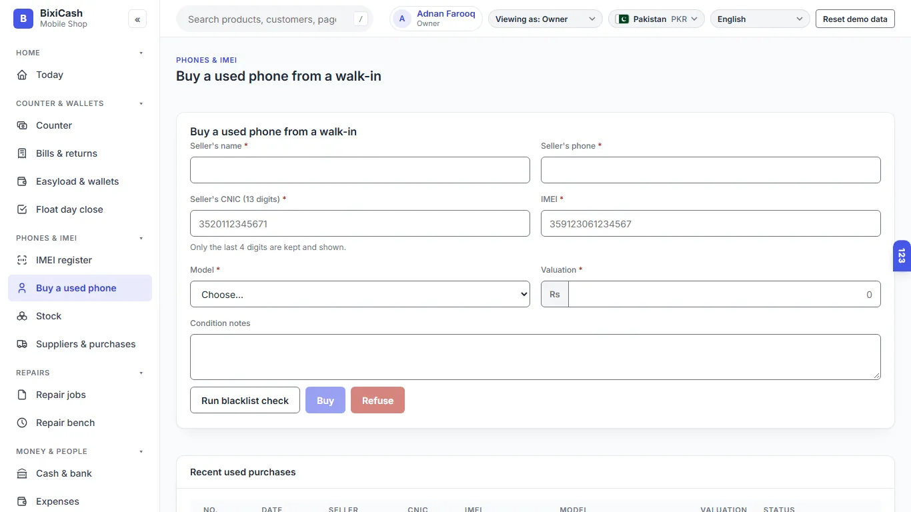Click Run blacklist check button
The height and width of the screenshot is (512, 911).
[245, 401]
